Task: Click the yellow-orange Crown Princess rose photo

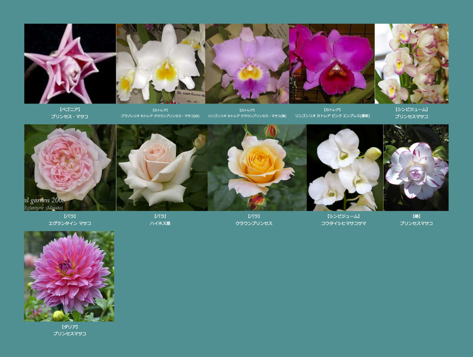Action: pos(257,168)
